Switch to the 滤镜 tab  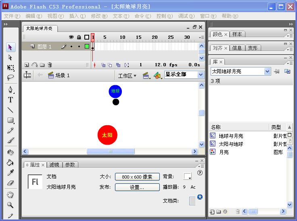coord(54,165)
